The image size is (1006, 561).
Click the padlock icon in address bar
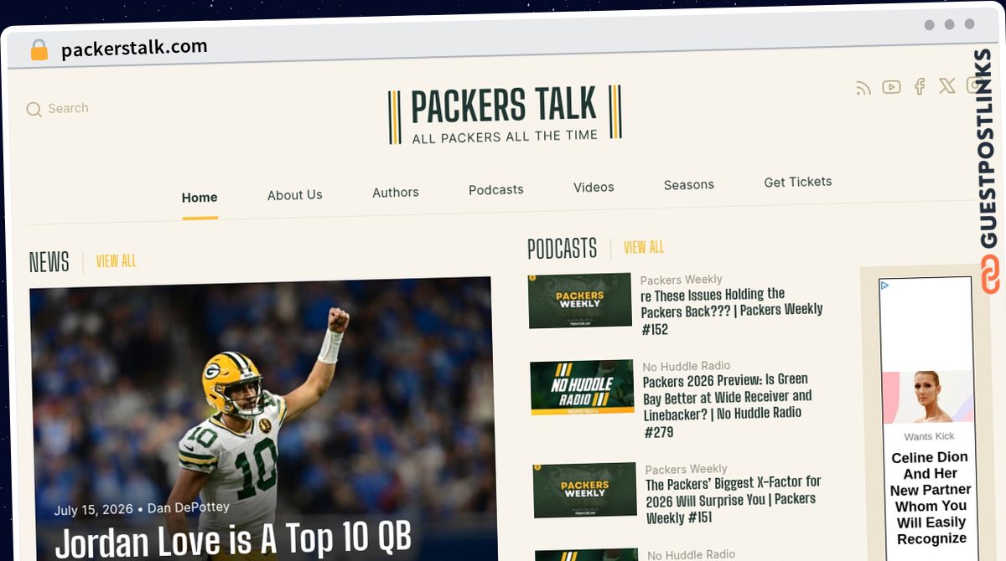[39, 50]
